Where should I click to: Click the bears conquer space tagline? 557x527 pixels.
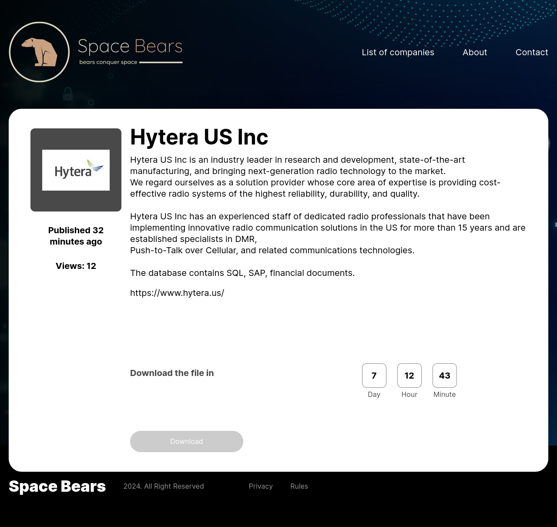(x=108, y=62)
